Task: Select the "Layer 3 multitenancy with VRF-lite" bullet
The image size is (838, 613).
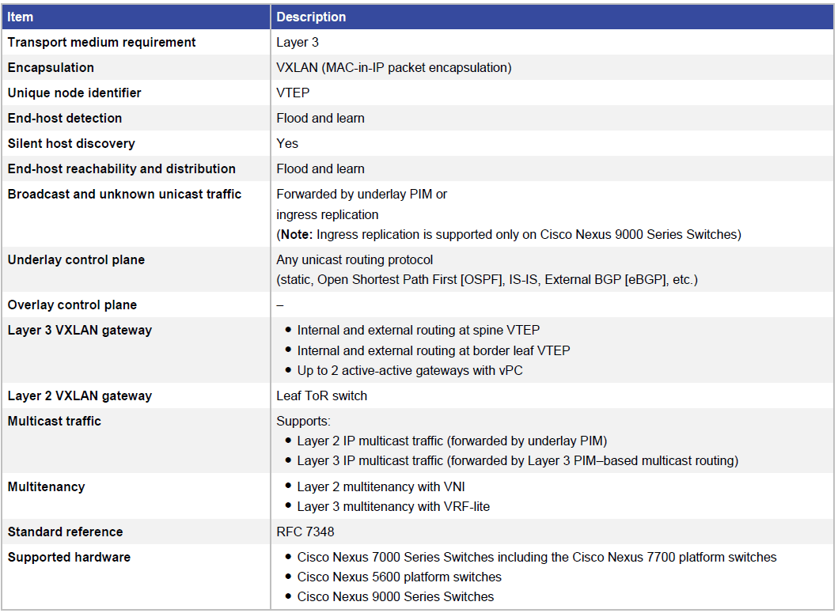Action: click(393, 506)
